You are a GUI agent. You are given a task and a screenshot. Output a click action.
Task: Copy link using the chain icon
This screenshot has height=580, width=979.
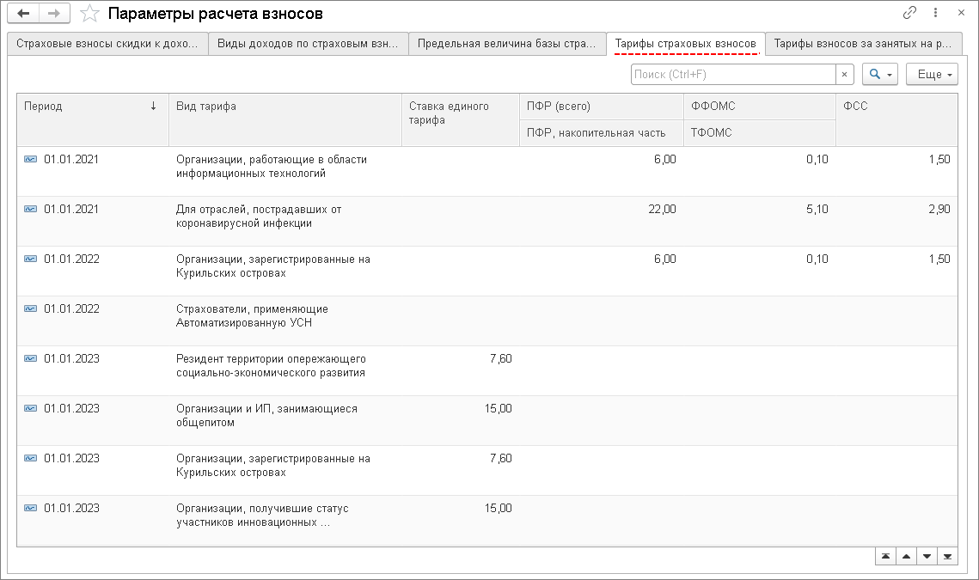click(x=909, y=13)
